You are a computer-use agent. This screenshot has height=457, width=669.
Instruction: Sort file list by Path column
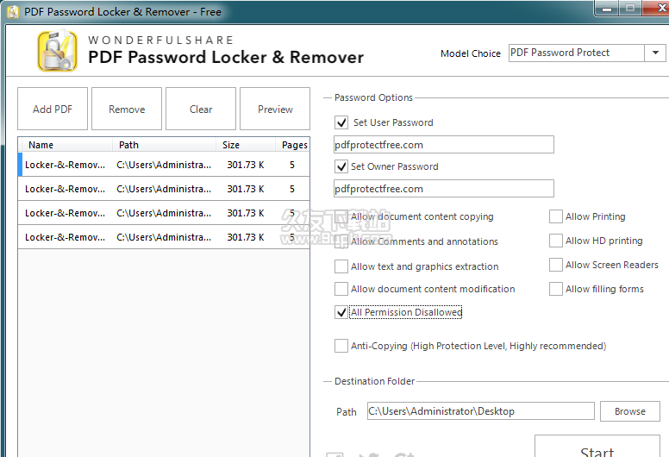click(165, 145)
